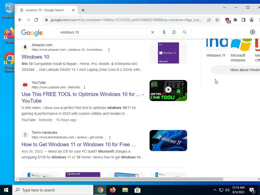The height and width of the screenshot is (195, 260).
Task: Open Use This FREE TOOL YouTube link
Action: click(x=83, y=97)
